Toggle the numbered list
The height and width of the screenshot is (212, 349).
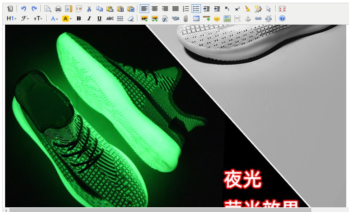pos(186,9)
